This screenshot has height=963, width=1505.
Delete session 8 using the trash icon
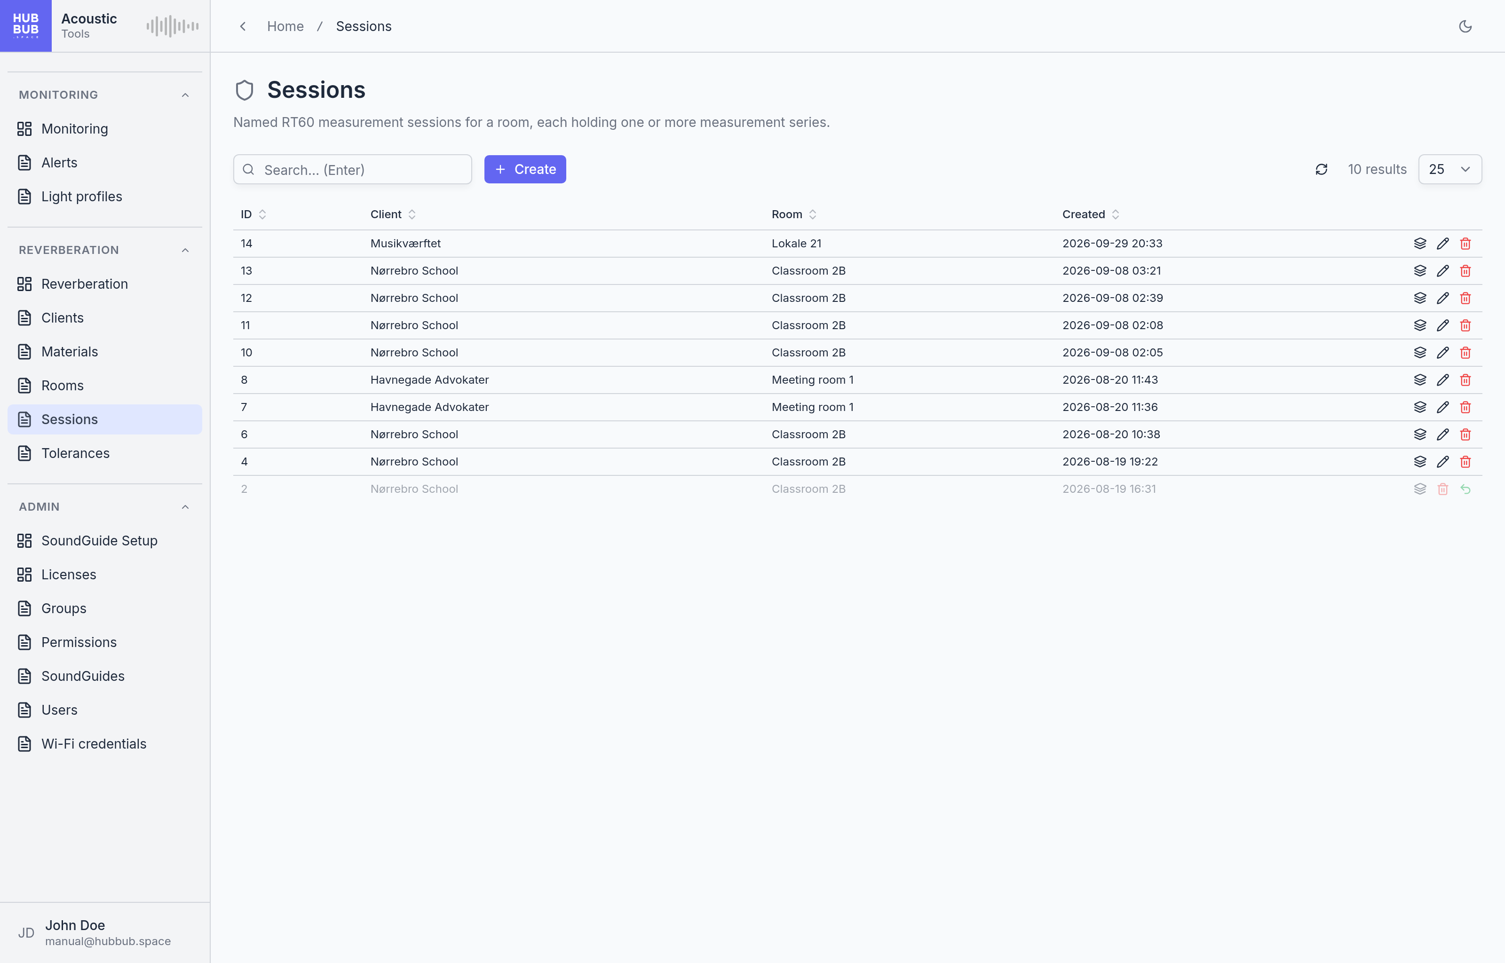(x=1465, y=380)
